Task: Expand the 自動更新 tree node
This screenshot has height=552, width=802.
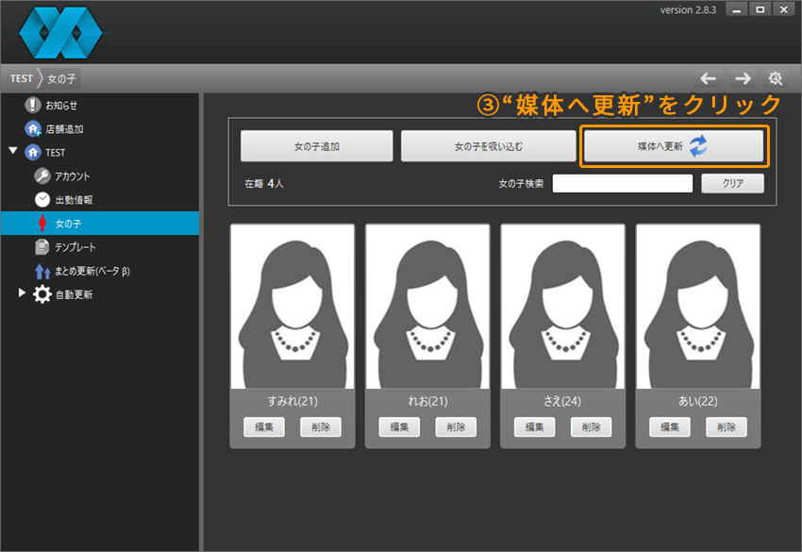Action: [x=22, y=293]
